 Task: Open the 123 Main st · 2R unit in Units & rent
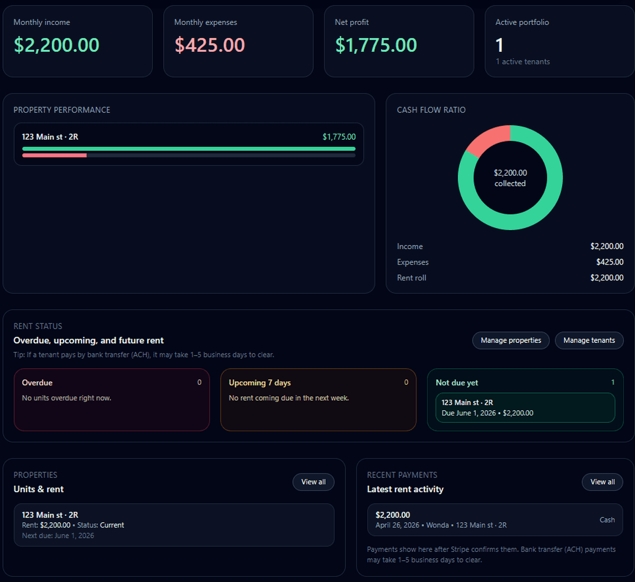pos(174,525)
